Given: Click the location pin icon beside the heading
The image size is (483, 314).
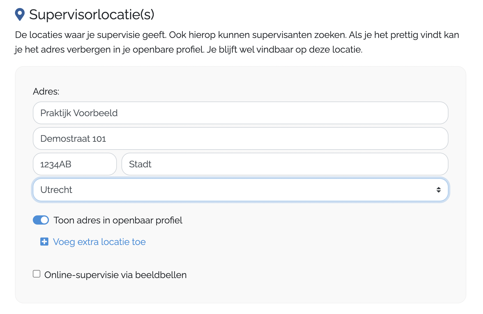Looking at the screenshot, I should (x=20, y=14).
